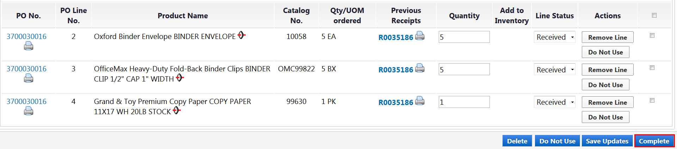Open Line Status dropdown for PO line 4
677x149 pixels.
[554, 102]
